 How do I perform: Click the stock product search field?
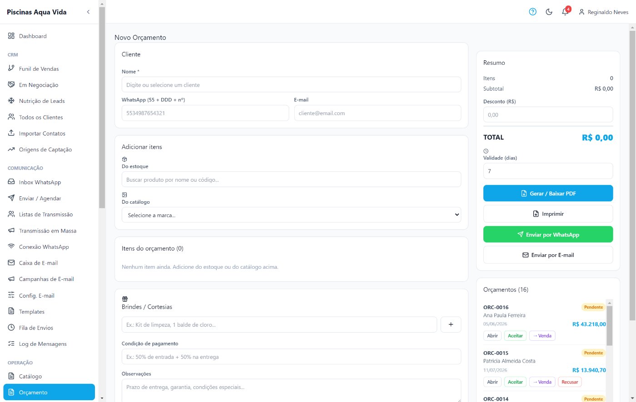291,179
